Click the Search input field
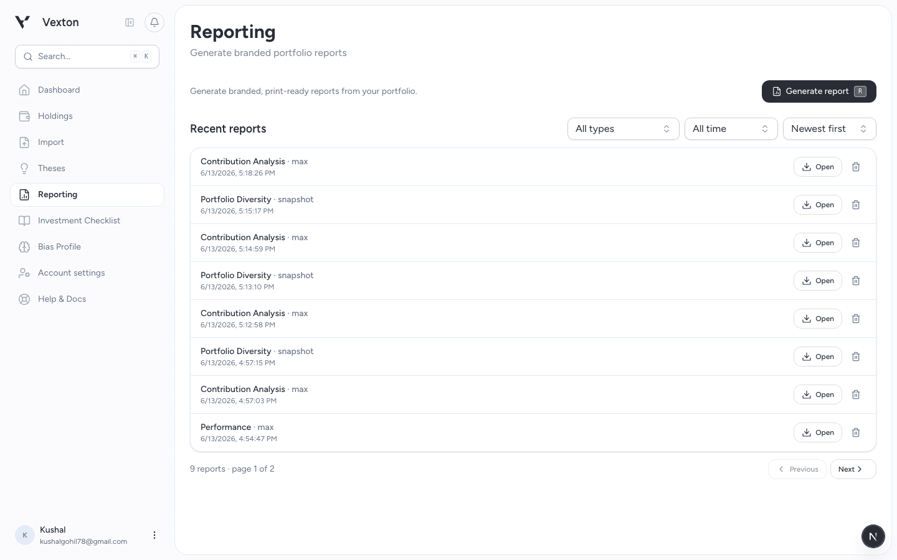The image size is (897, 560). 87,57
